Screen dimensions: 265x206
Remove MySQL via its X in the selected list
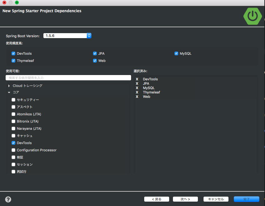(137, 88)
